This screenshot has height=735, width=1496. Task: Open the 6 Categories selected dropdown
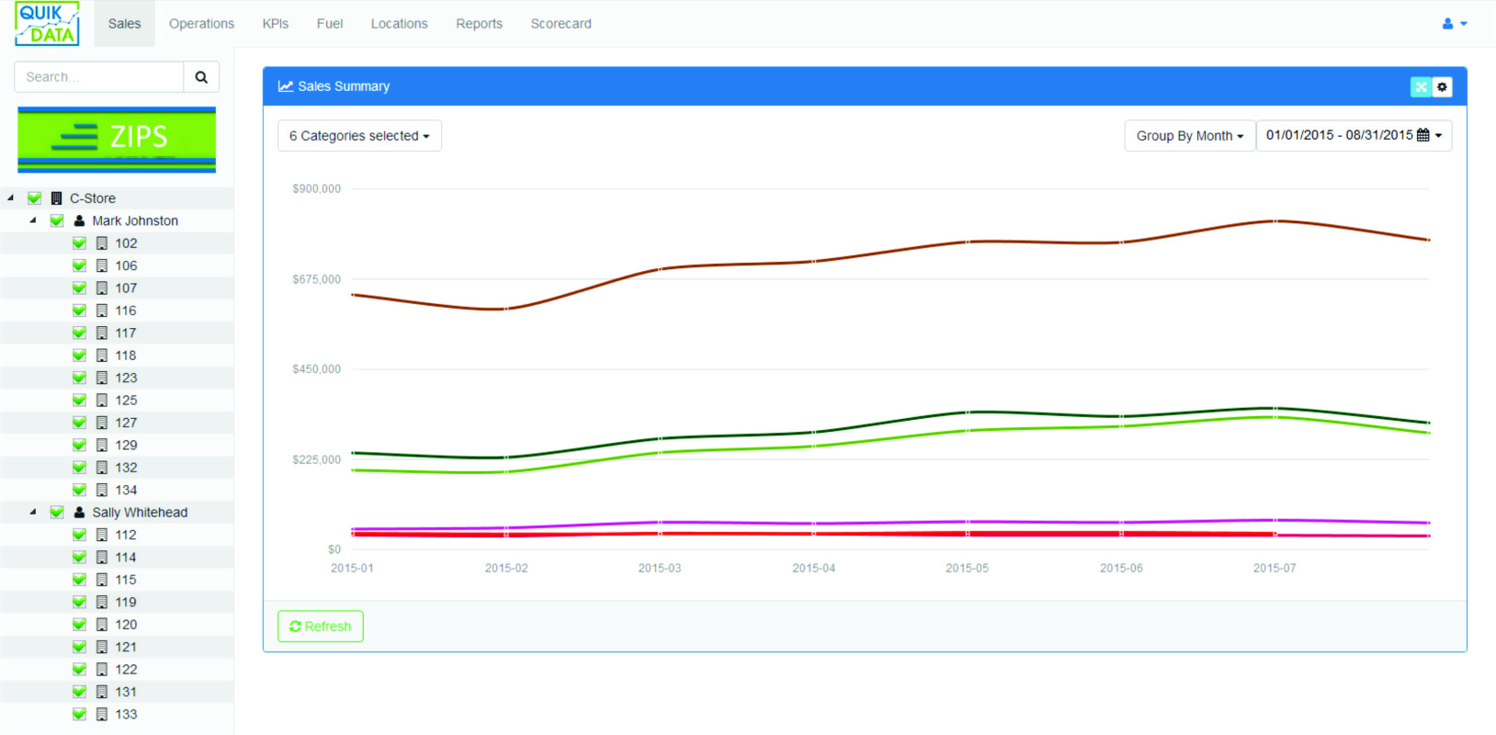click(359, 136)
